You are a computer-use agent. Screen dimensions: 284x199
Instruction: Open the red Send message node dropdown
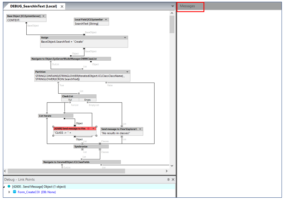point(93,129)
